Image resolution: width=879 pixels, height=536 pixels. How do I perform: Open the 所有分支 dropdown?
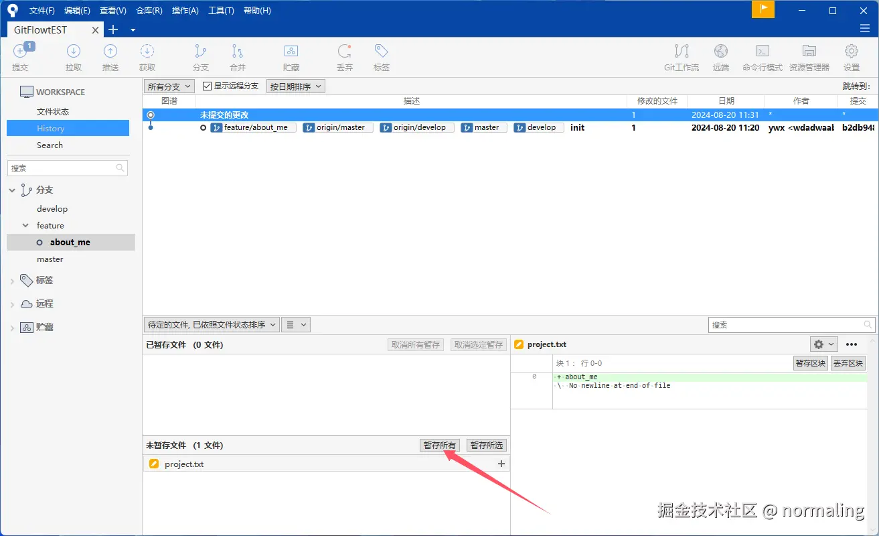pos(169,86)
